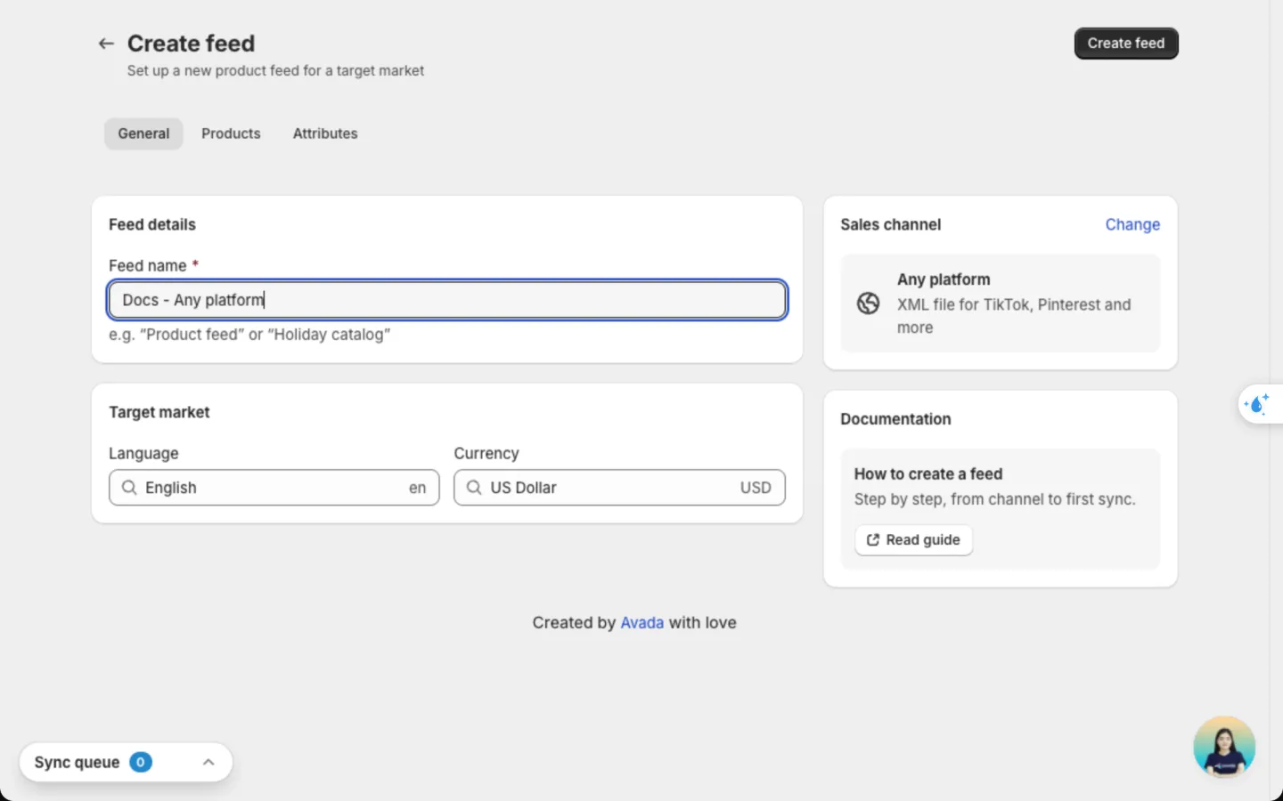Click the Set up a new product feed subtitle
1283x801 pixels.
[x=275, y=70]
